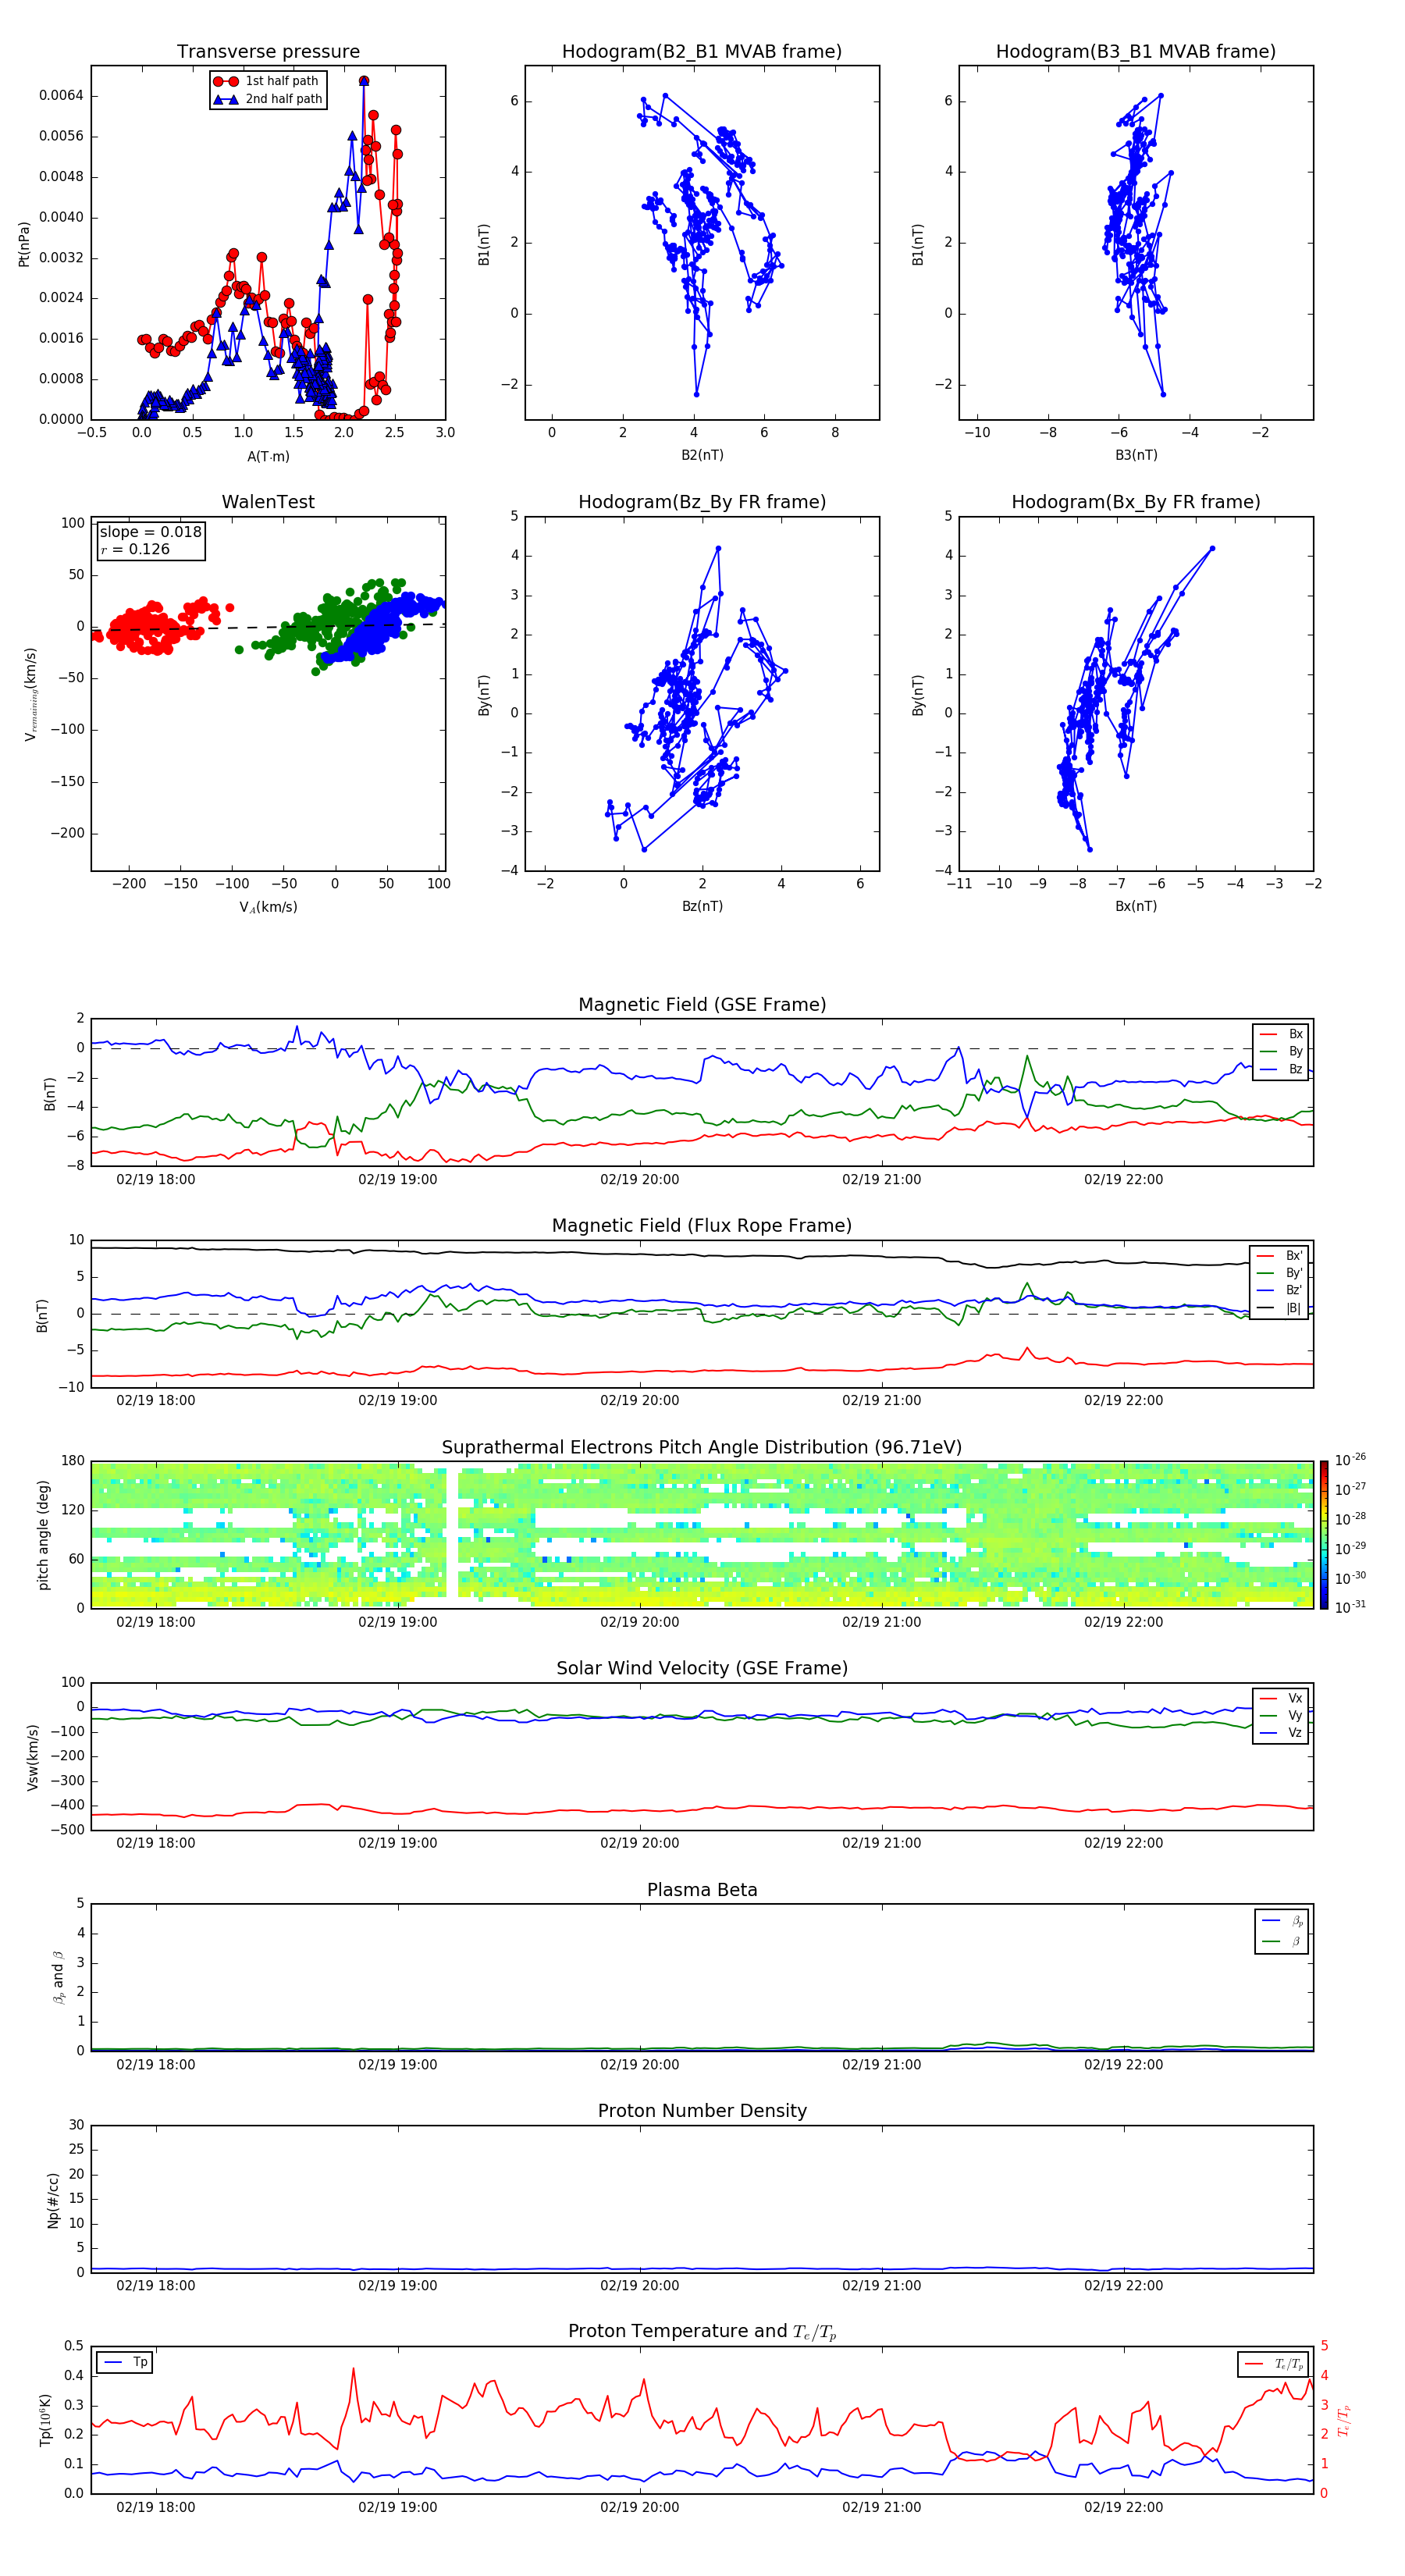Click the 'Bx' legend entry in GSE panel

1281,1034
